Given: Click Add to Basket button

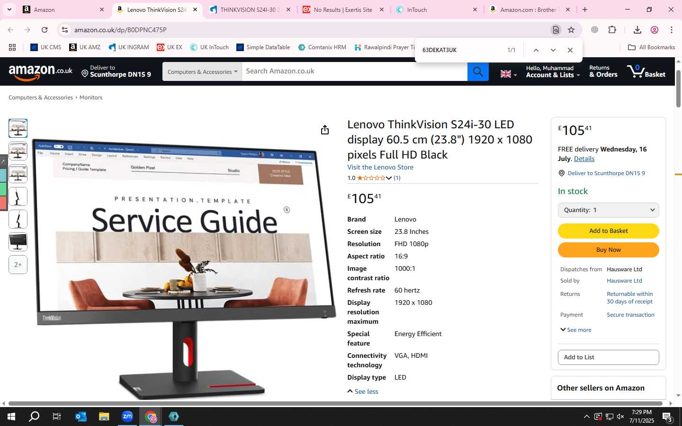Looking at the screenshot, I should click(x=608, y=231).
